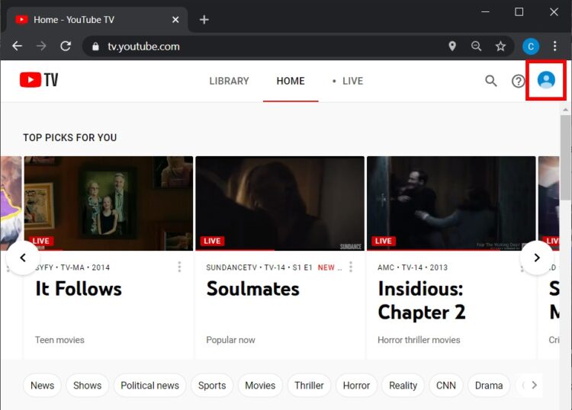Show more category chips arrow
572x410 pixels.
[x=534, y=385]
